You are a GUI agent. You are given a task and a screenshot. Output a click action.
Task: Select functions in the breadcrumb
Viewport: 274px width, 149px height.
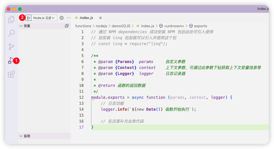tap(83, 26)
